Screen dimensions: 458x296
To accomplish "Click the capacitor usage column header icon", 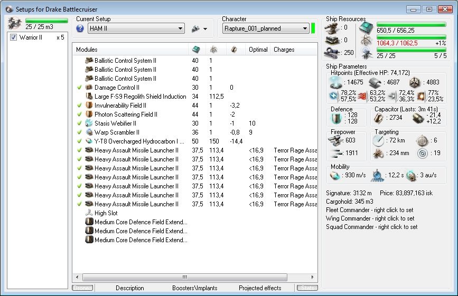I will coord(233,50).
